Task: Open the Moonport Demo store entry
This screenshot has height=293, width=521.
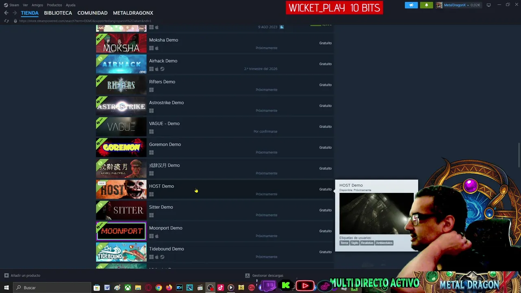Action: [215, 231]
